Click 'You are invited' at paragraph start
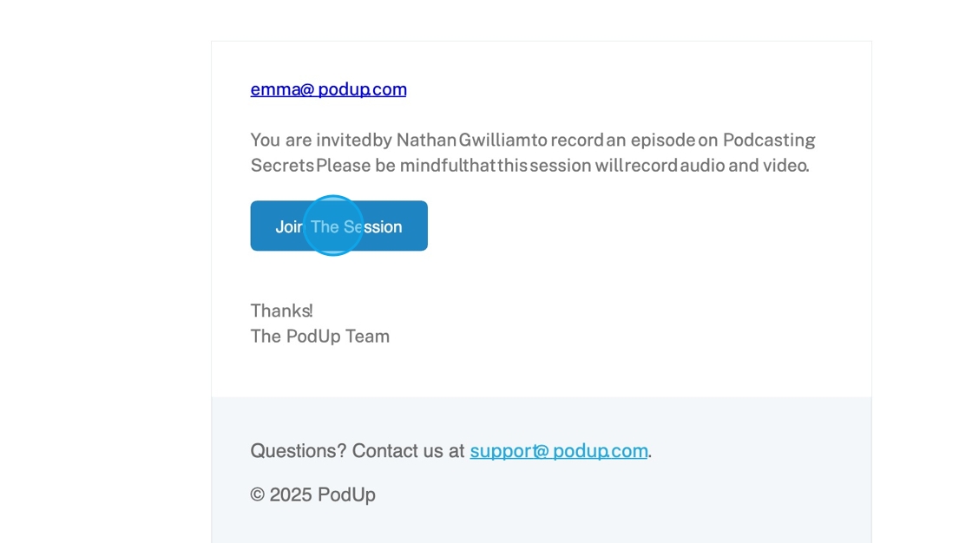972x543 pixels. click(312, 141)
